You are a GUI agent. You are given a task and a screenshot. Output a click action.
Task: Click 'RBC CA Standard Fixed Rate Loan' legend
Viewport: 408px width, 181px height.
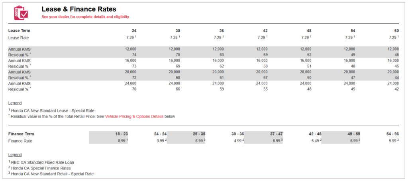[x=41, y=163]
